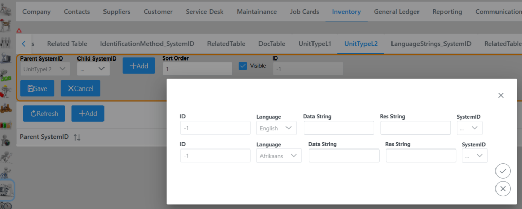Click the highlighted icon in left sidebar
Screen dimensions: 522x209
click(x=7, y=190)
